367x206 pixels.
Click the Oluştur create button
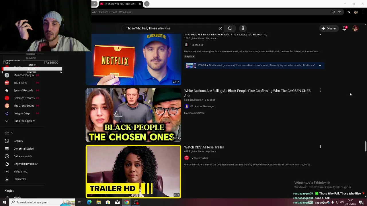coord(329,28)
